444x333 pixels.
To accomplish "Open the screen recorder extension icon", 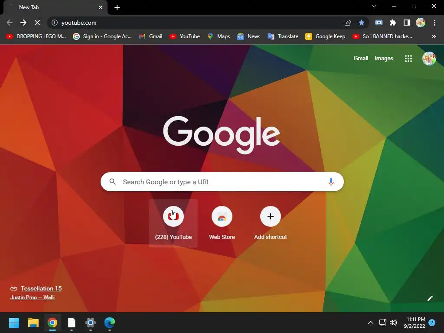I will (379, 23).
